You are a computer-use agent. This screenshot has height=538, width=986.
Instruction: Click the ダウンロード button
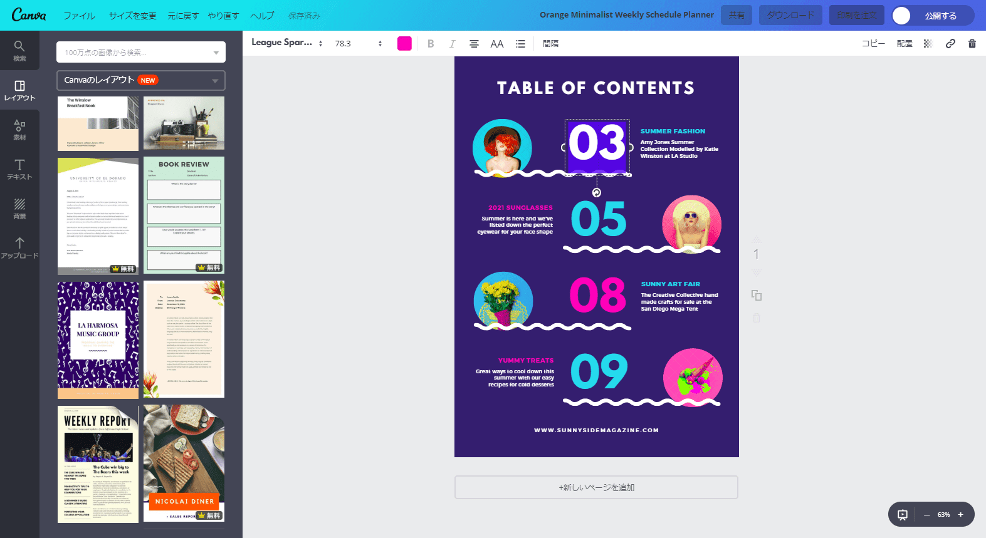[791, 15]
